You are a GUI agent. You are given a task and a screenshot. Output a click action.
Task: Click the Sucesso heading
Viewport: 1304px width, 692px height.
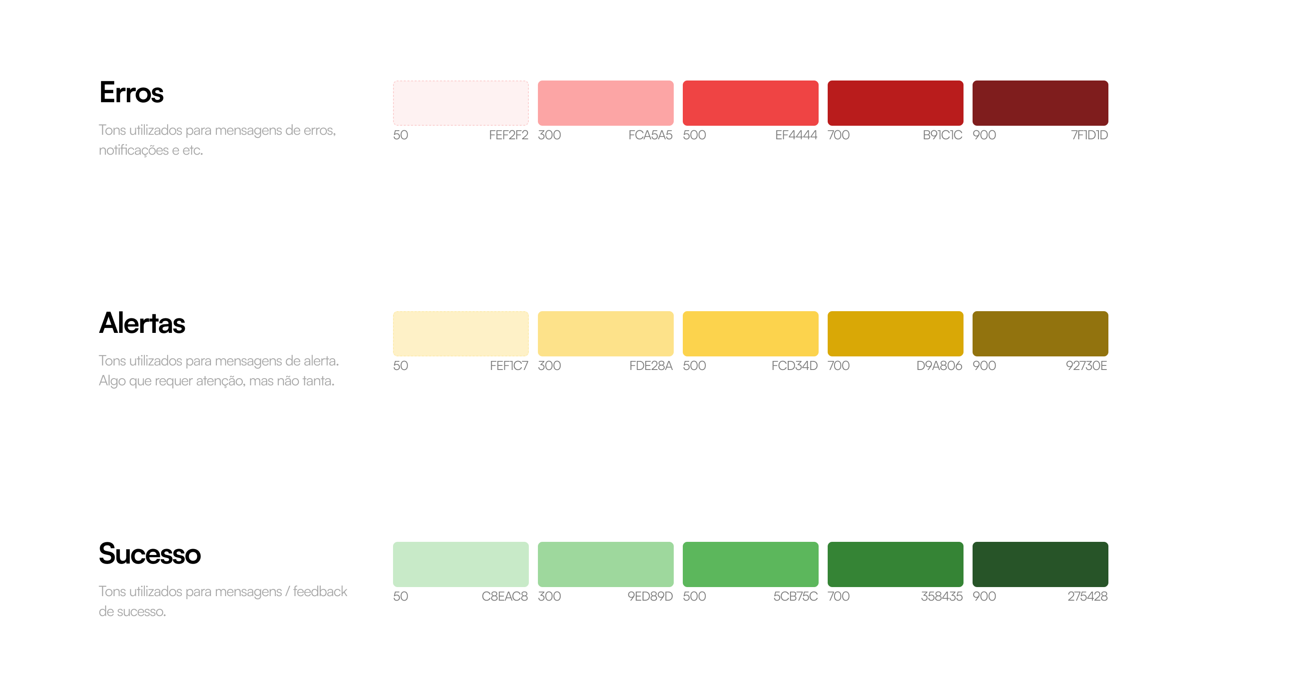(149, 554)
